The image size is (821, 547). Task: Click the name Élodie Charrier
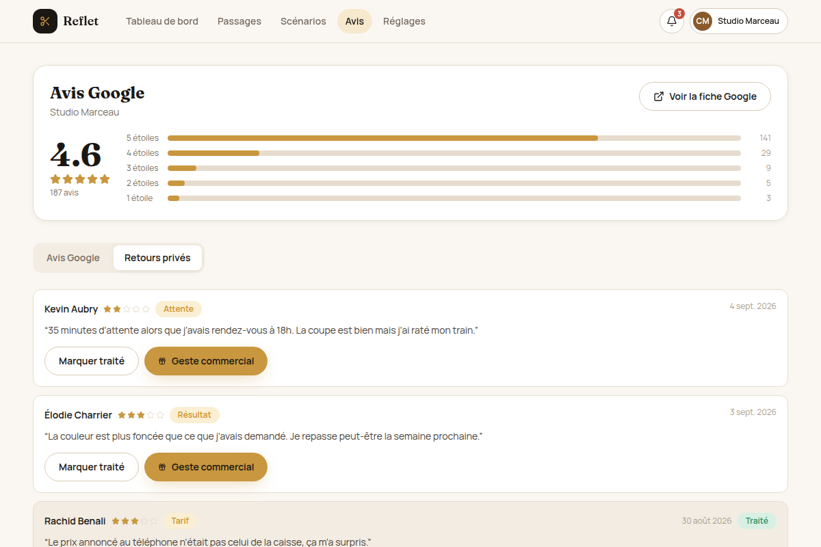click(78, 415)
